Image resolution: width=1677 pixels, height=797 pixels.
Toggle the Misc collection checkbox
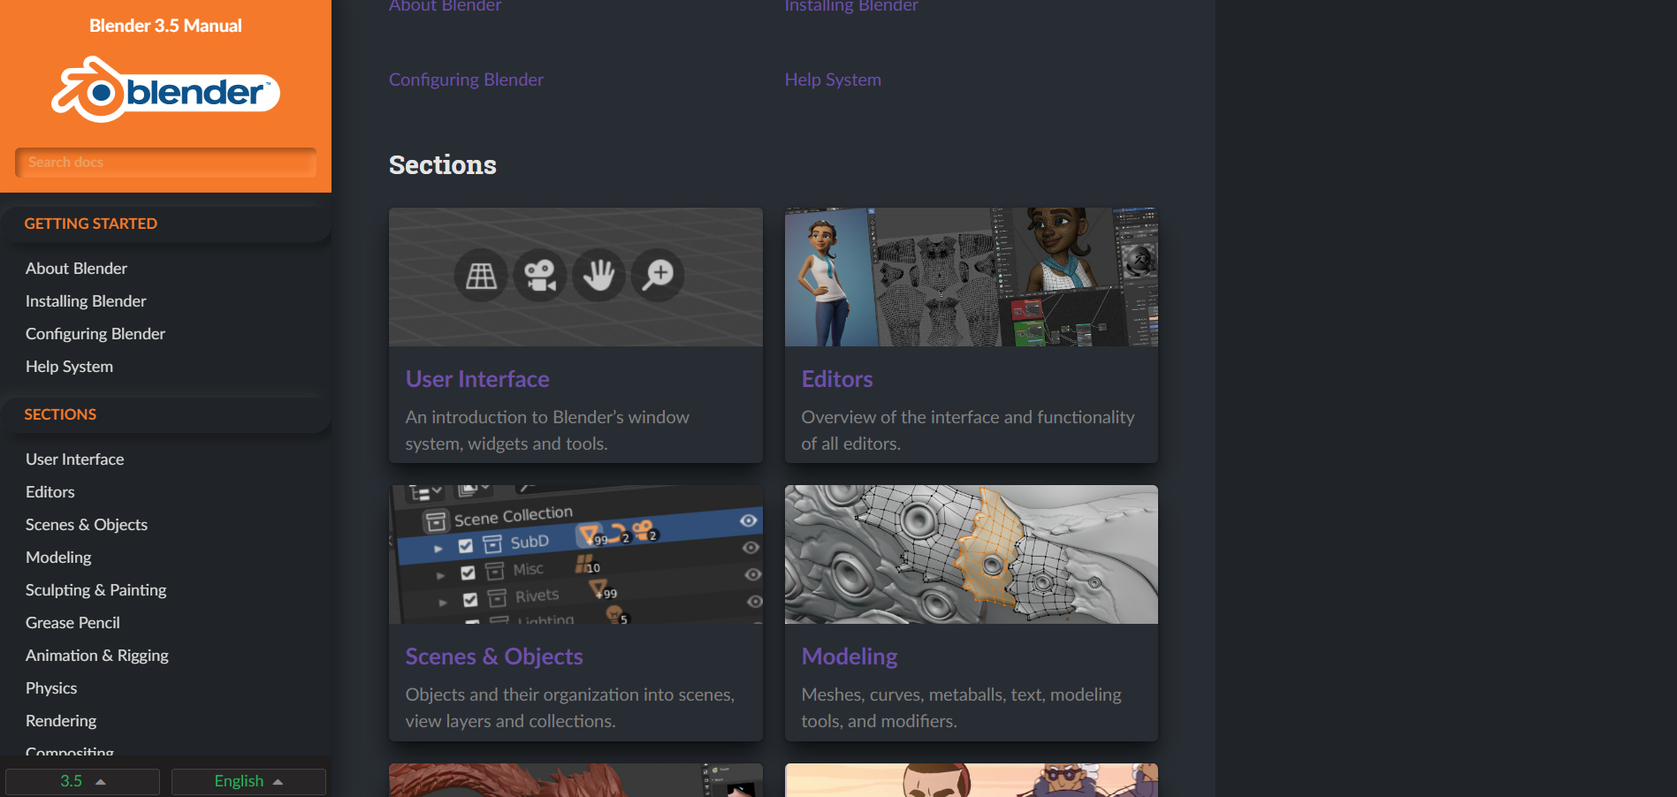pos(468,572)
